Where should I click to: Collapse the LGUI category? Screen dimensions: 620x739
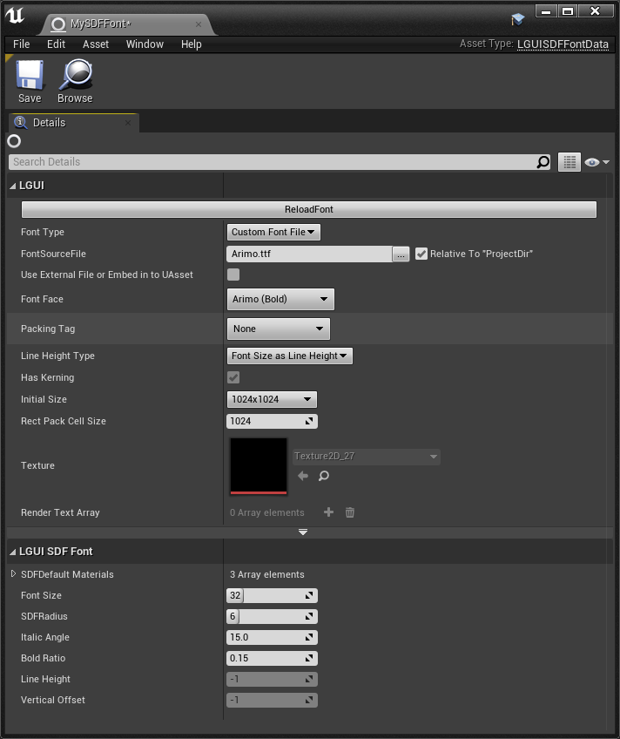(x=13, y=186)
